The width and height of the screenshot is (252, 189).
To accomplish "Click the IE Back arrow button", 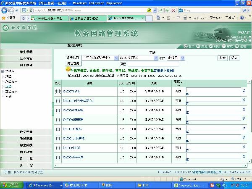I will [4, 10].
